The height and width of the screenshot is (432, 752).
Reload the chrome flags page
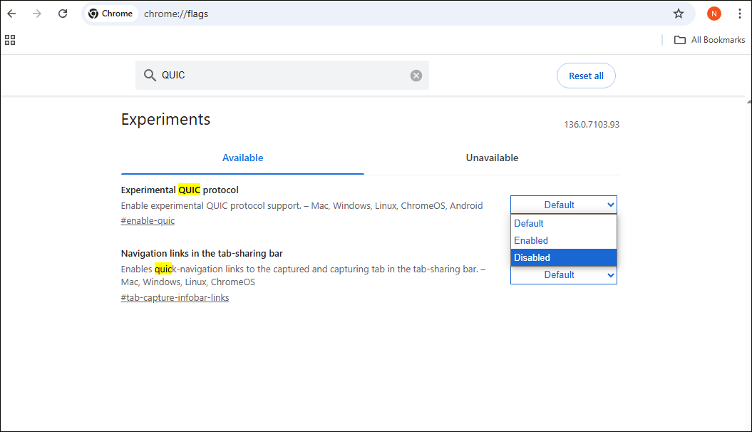tap(63, 14)
